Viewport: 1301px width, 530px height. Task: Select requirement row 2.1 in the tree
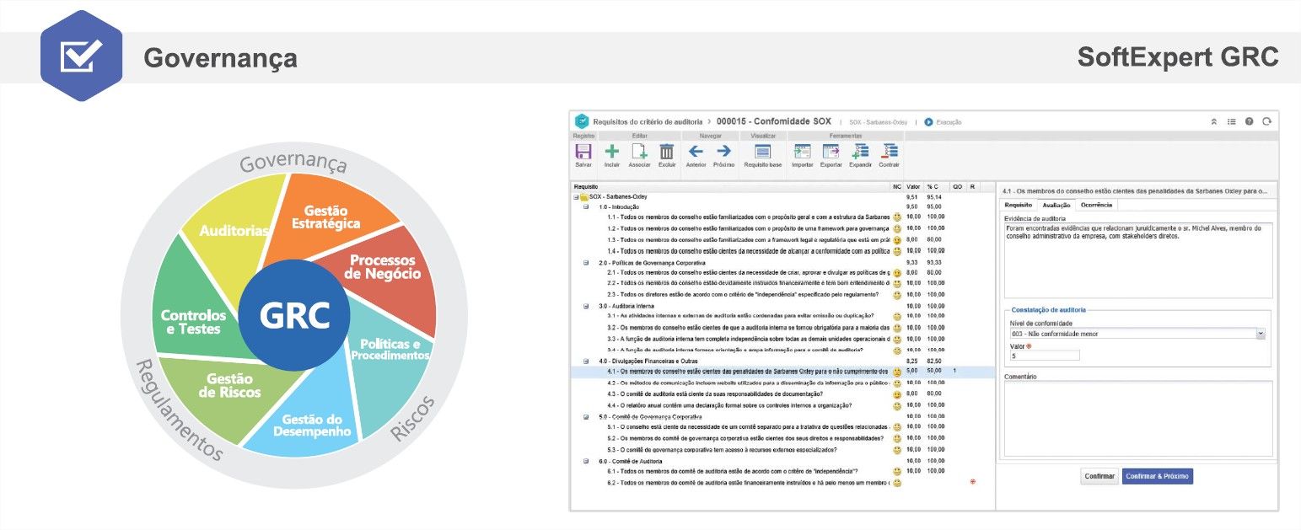[x=748, y=273]
